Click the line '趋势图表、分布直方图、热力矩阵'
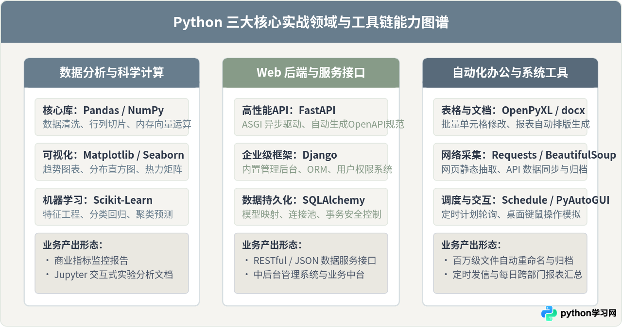This screenshot has width=622, height=327. point(113,169)
